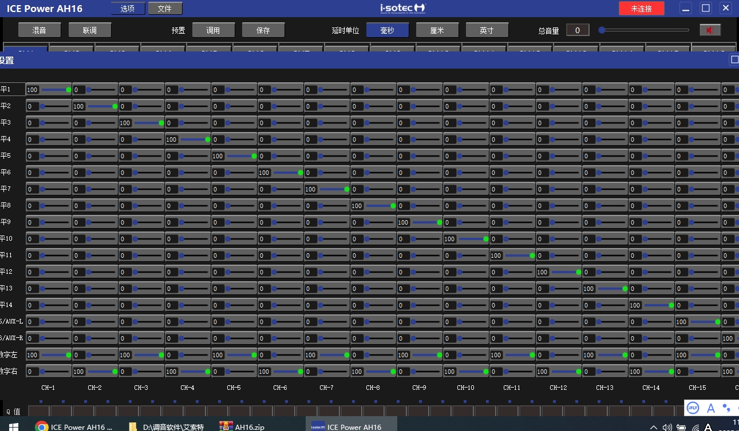Image resolution: width=739 pixels, height=431 pixels.
Task: Click the 总音量 master volume slider
Action: [644, 30]
